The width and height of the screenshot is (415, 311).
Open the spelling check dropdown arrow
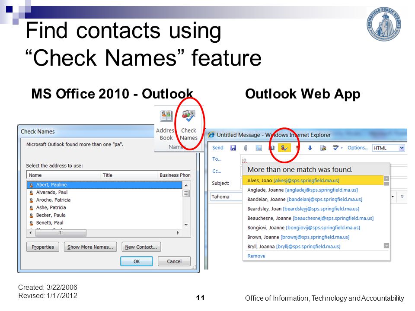pyautogui.click(x=342, y=148)
